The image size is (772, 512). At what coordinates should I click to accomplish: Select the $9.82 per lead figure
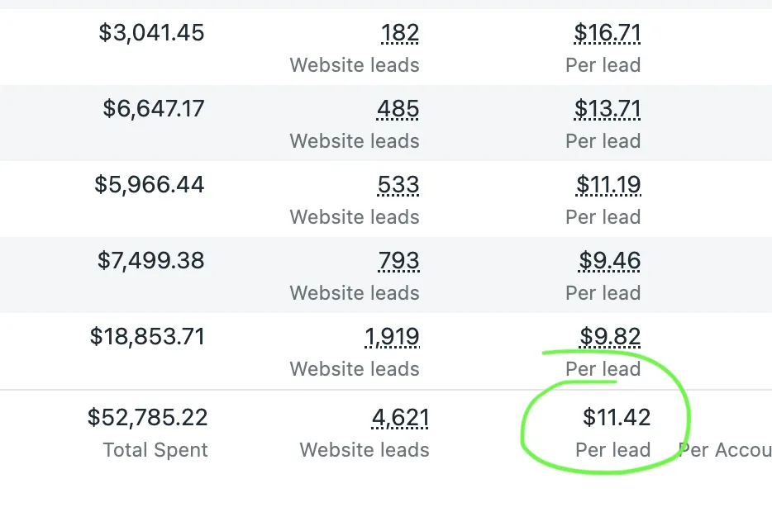(x=610, y=337)
